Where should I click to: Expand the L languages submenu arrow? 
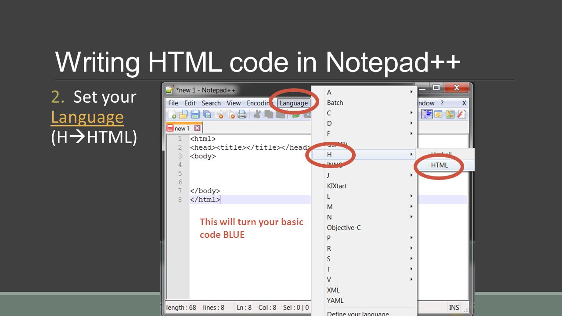click(x=411, y=196)
